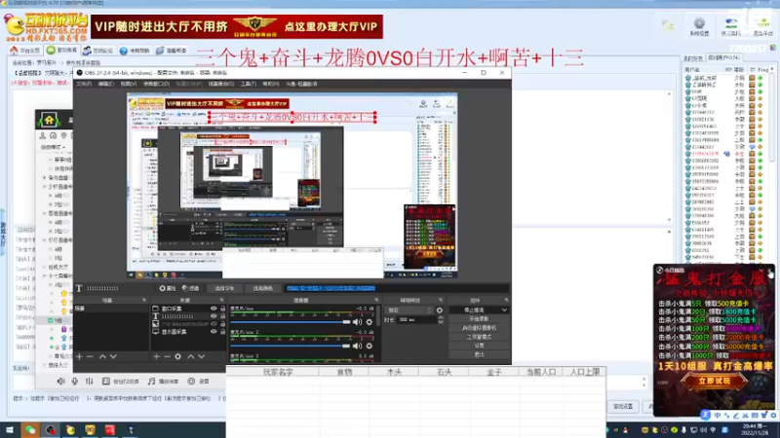Remove the selected scene in OBS
The width and height of the screenshot is (780, 438).
point(90,356)
